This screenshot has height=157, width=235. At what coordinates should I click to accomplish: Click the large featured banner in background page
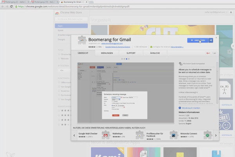pyautogui.click(x=162, y=30)
